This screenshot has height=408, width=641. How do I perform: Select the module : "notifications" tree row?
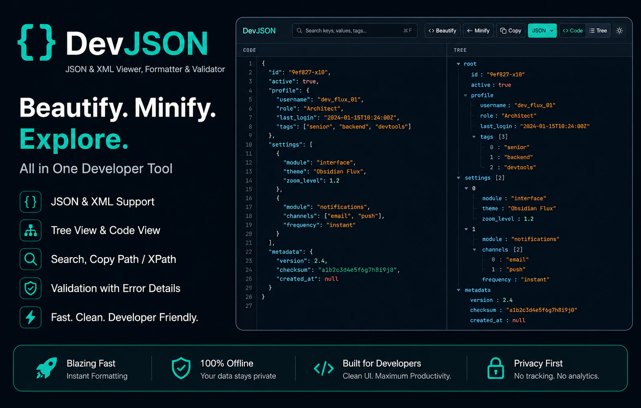point(520,239)
